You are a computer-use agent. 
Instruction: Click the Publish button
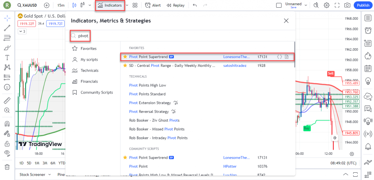363,5
